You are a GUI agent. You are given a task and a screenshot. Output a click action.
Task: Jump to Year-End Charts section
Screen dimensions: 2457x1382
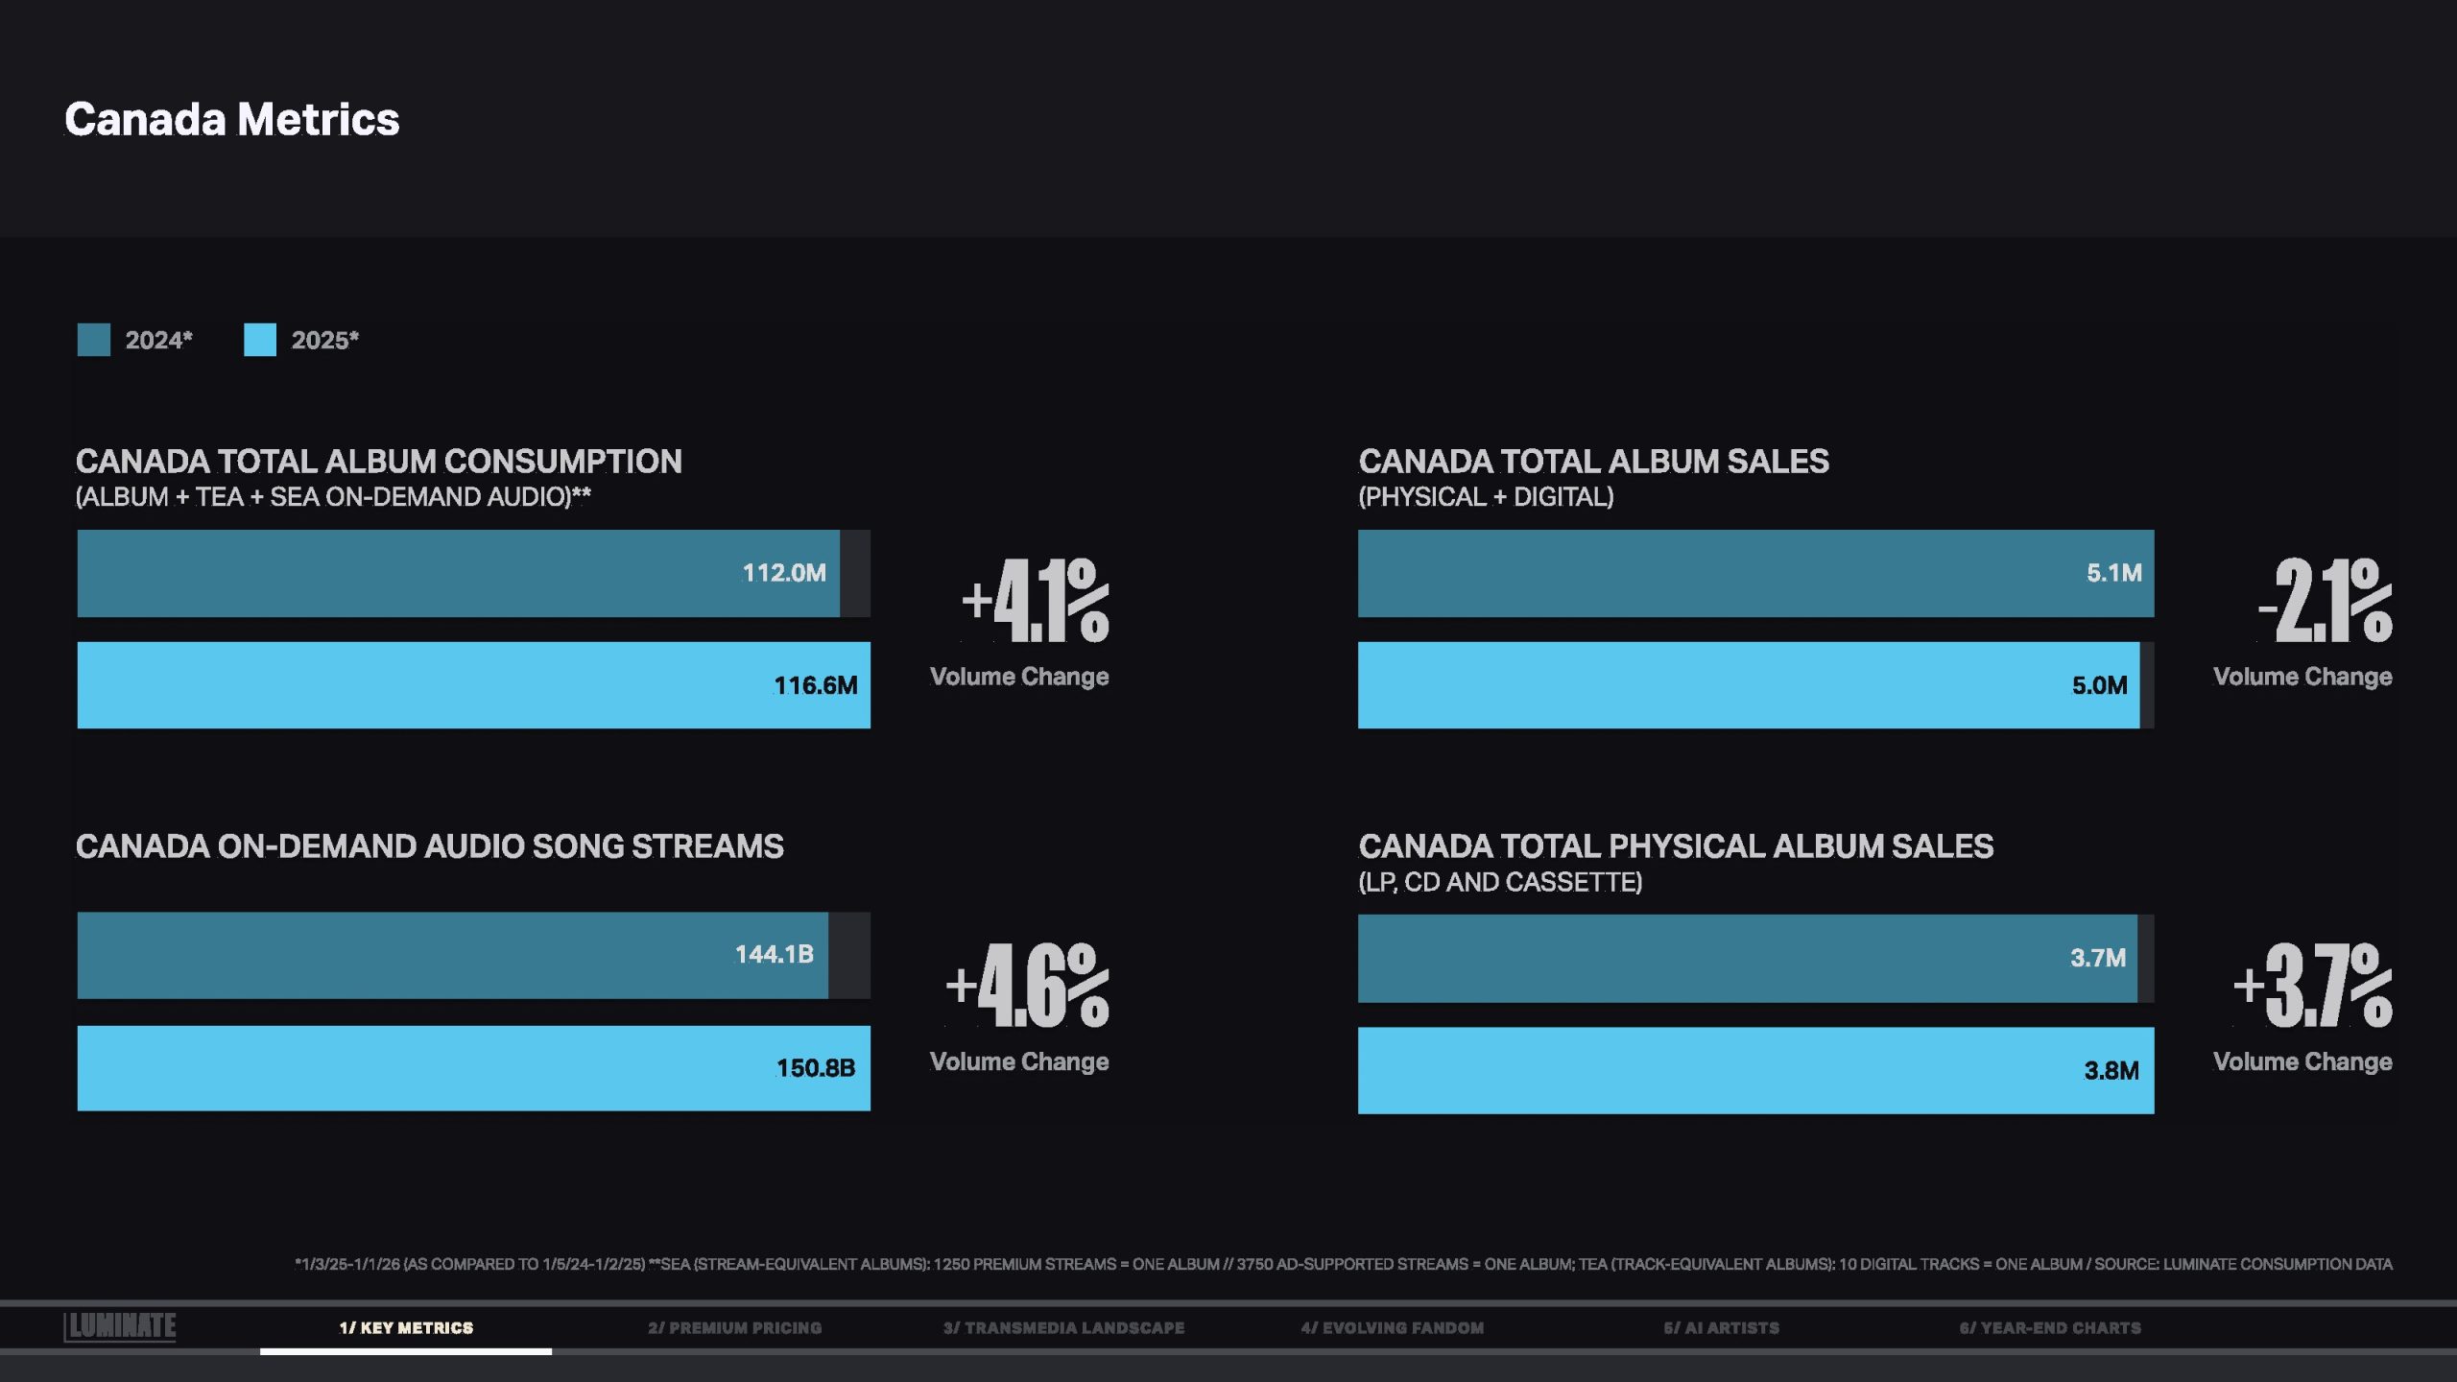click(2049, 1327)
